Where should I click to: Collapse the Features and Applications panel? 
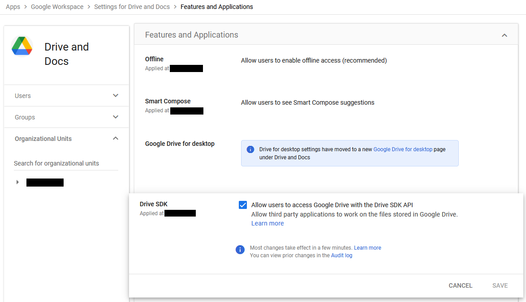click(x=504, y=35)
